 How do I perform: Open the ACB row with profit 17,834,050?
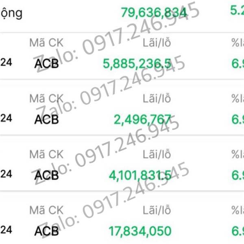[x=122, y=218]
